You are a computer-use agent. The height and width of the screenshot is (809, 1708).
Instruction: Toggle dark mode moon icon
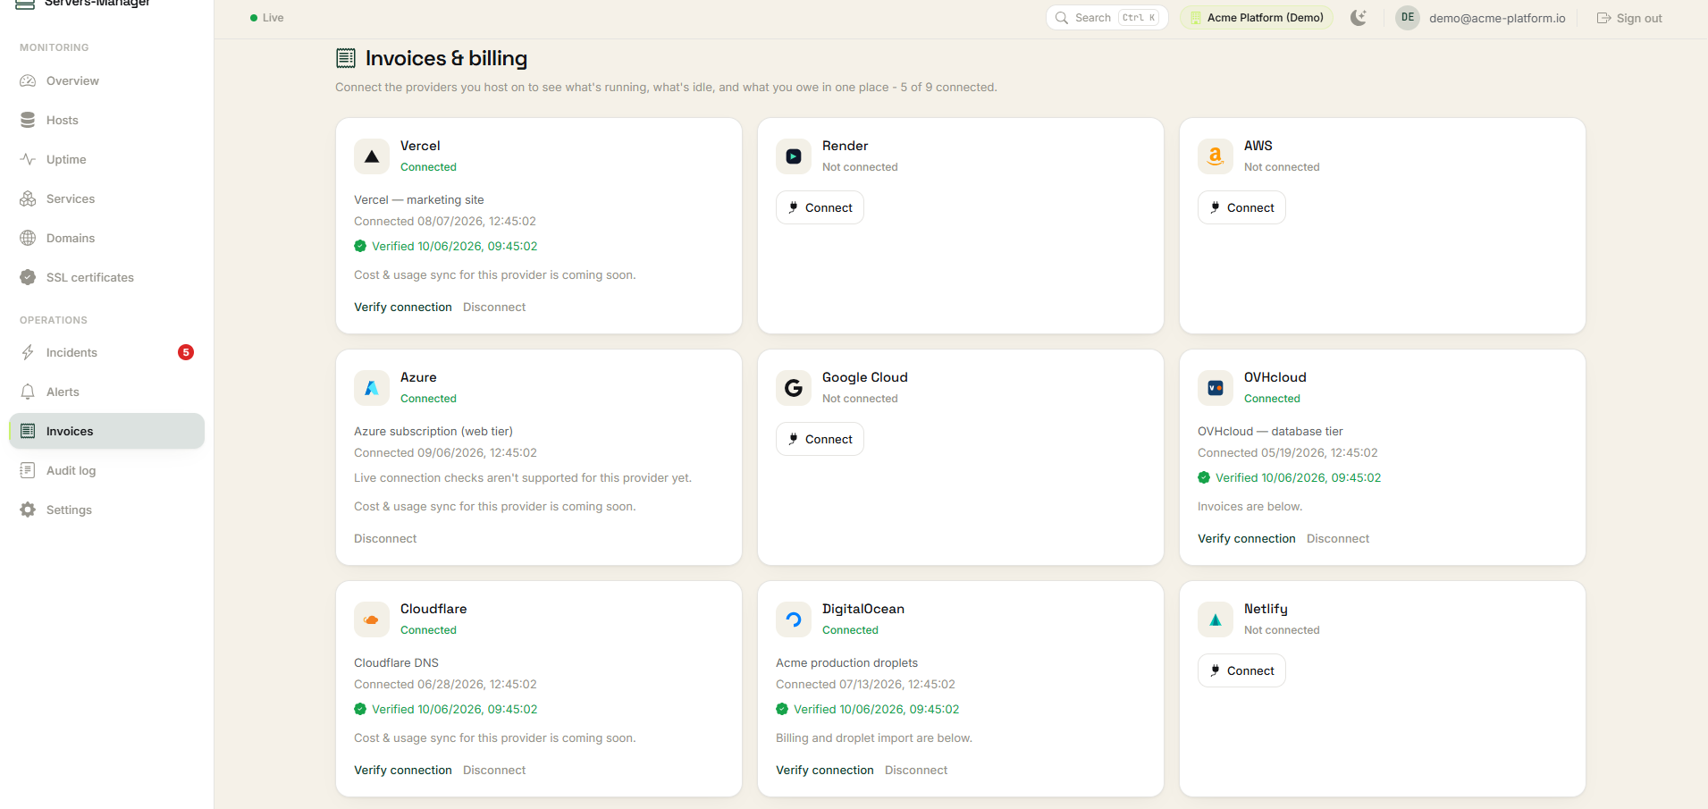(1359, 18)
